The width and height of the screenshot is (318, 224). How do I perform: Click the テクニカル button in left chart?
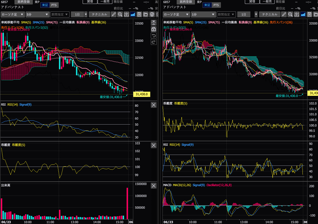coord(99,14)
